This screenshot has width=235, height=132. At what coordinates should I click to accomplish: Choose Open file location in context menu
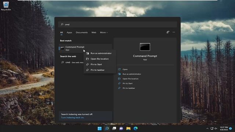point(100,59)
